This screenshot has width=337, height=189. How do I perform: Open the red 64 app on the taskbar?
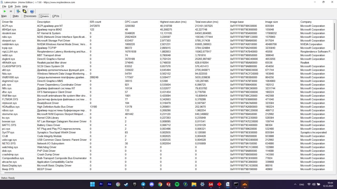pyautogui.click(x=211, y=184)
